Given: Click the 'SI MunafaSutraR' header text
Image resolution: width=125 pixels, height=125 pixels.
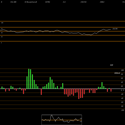Looking at the screenshot, I should [31, 2].
